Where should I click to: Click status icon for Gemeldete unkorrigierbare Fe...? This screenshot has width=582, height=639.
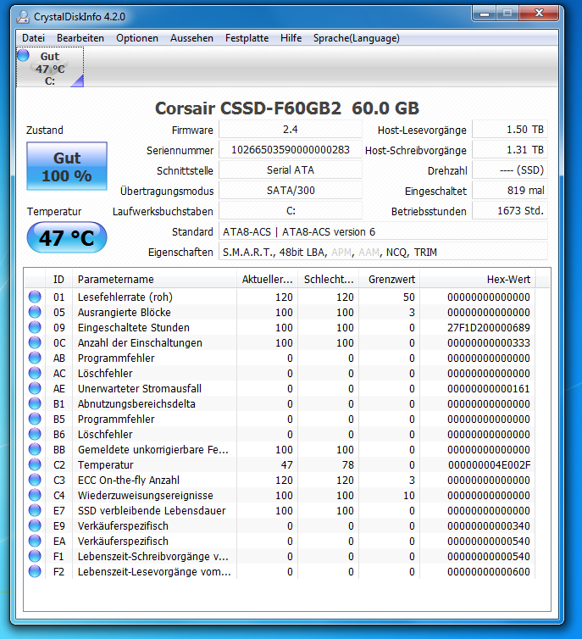click(x=35, y=449)
